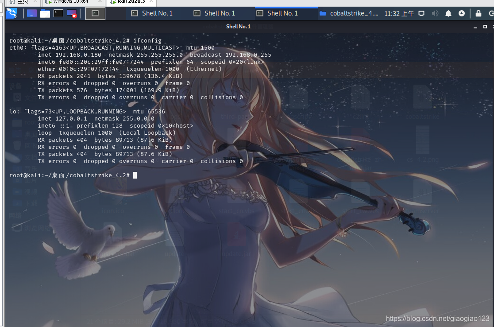Click the ifconfig command text in terminal
This screenshot has width=494, height=327.
click(x=147, y=41)
